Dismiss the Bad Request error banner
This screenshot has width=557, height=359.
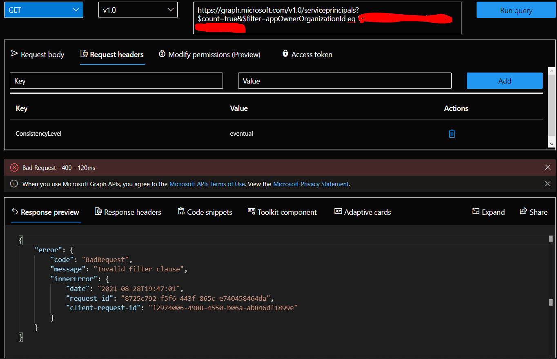pyautogui.click(x=548, y=167)
